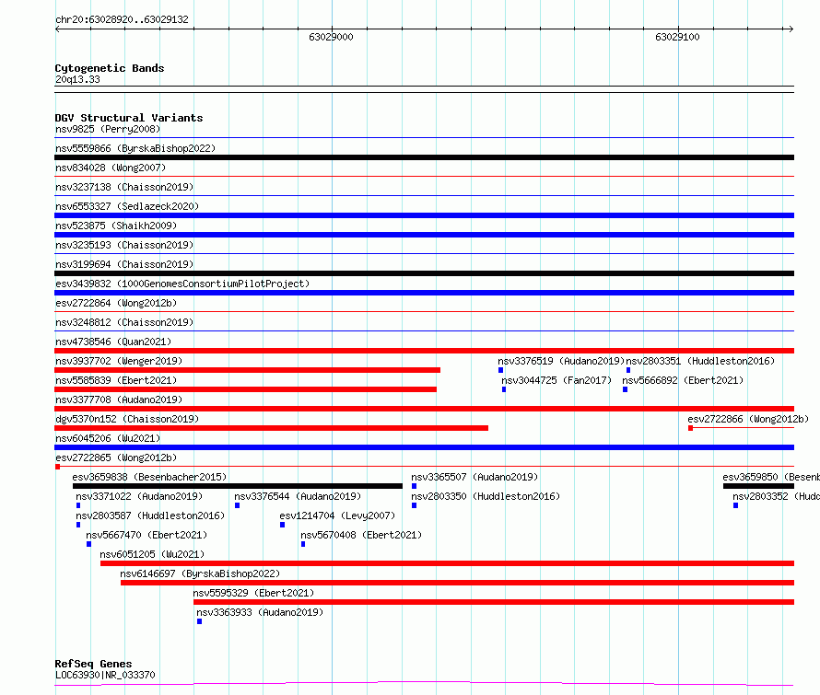Click the DGV Structural Variants track heading
The image size is (820, 695).
tap(129, 118)
